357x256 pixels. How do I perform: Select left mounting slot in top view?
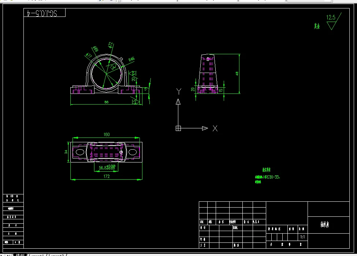(x=80, y=152)
